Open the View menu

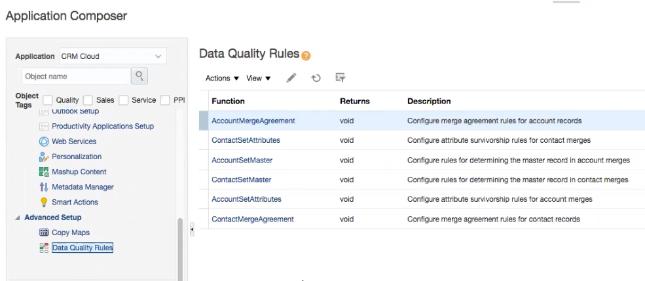click(x=258, y=79)
